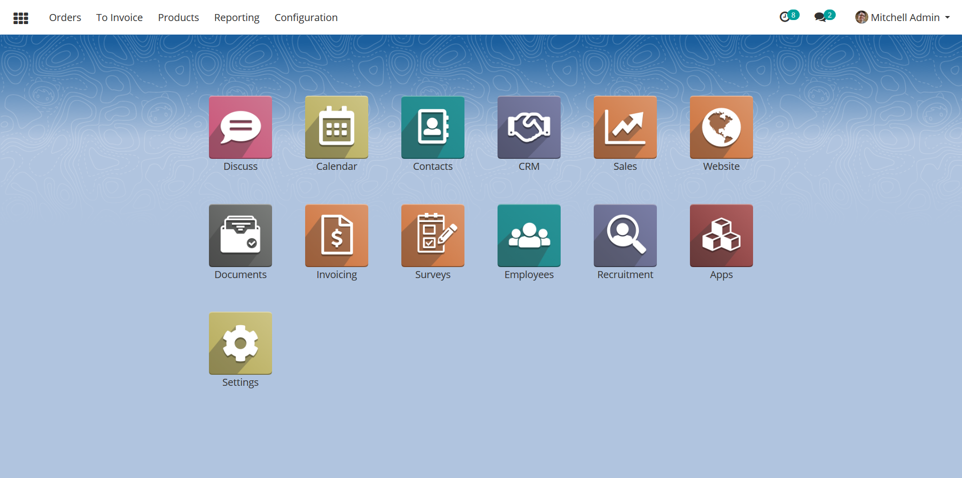The image size is (962, 478).
Task: Open the Contacts app icon
Action: coord(433,127)
